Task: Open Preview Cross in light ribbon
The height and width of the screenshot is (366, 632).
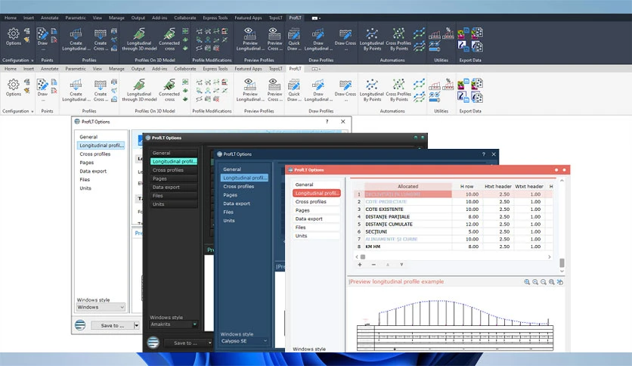Action: click(274, 90)
